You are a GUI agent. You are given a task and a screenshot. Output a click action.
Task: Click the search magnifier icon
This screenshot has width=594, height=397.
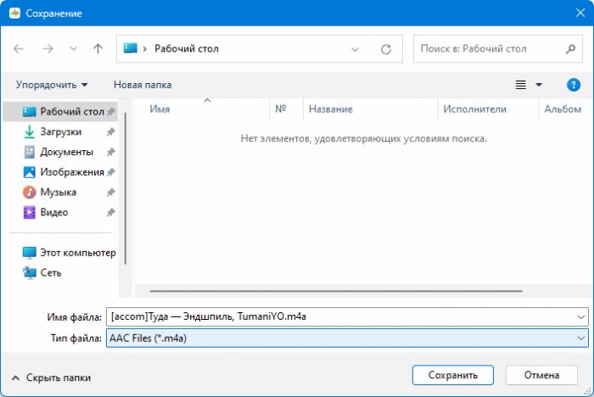[x=570, y=48]
